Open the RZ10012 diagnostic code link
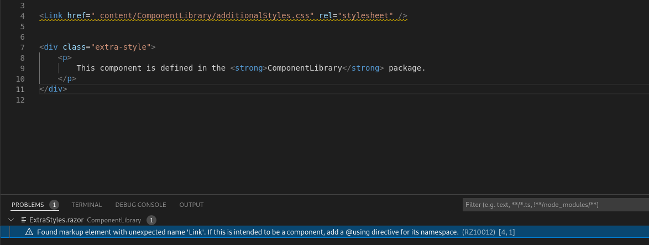The image size is (649, 245). pos(479,232)
